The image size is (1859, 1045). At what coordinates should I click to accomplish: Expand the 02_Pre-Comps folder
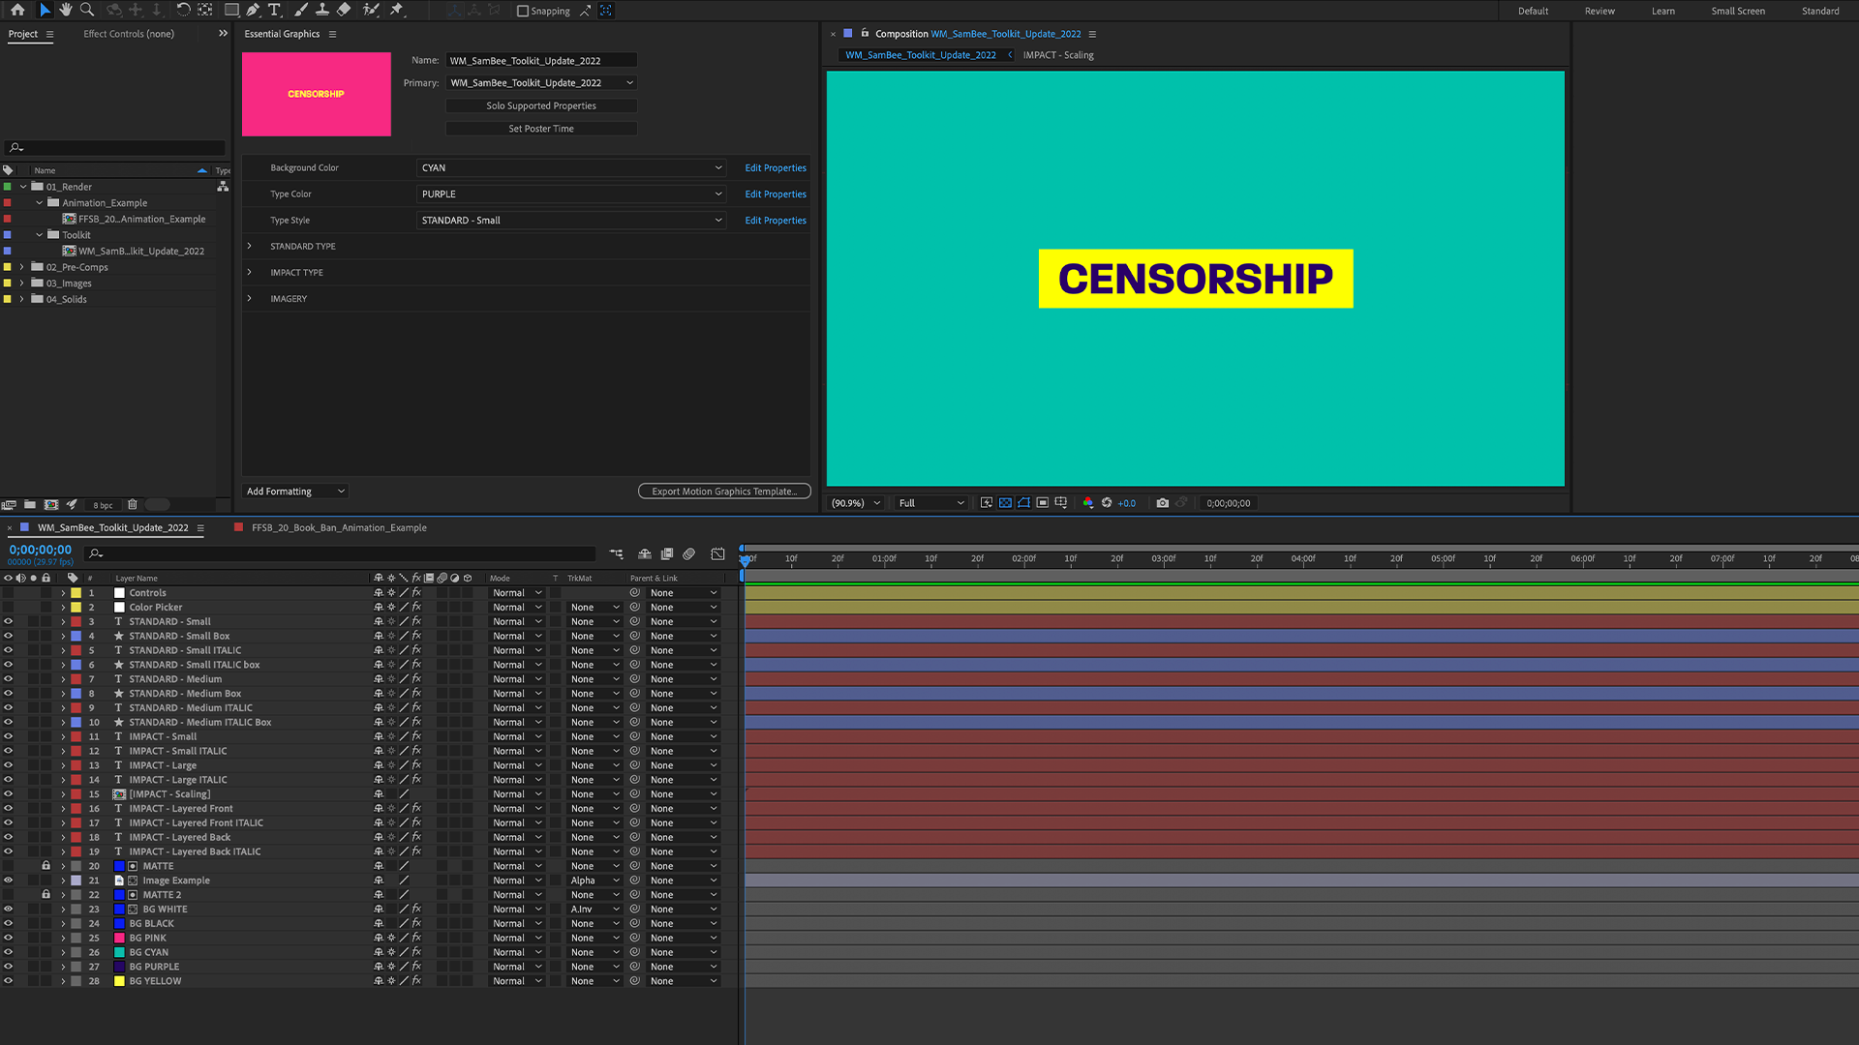21,267
